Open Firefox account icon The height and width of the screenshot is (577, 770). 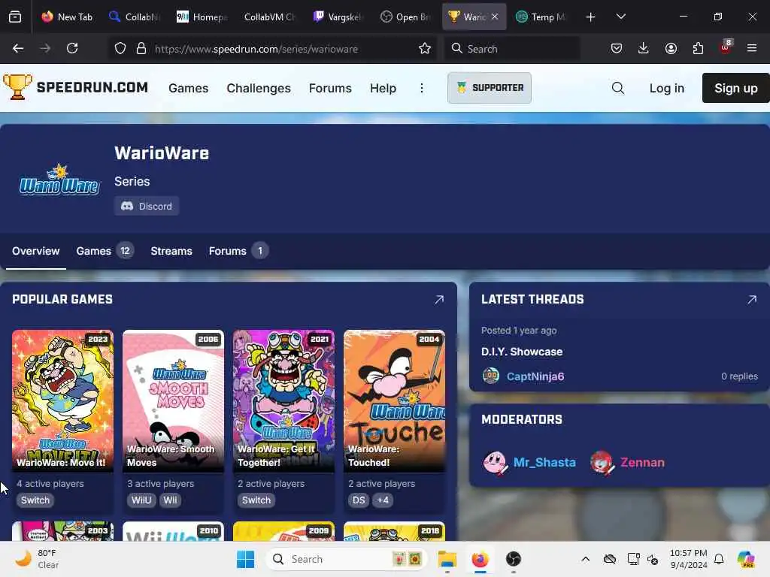tap(671, 48)
